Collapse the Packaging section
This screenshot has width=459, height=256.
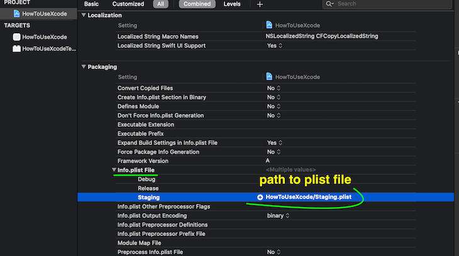click(x=84, y=67)
